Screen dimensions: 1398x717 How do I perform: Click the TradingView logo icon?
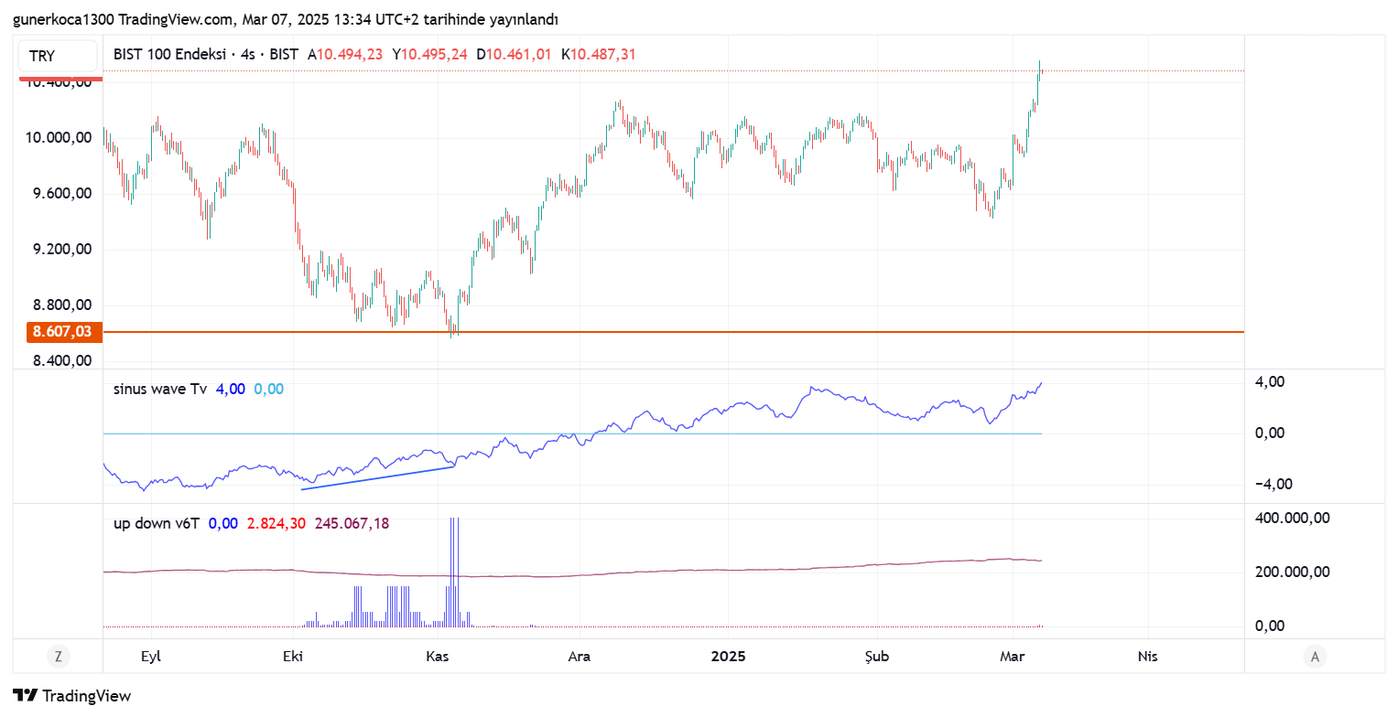point(26,695)
